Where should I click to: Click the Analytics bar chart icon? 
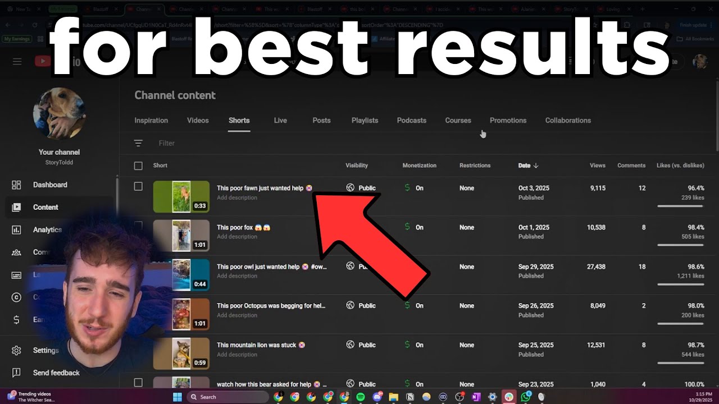point(16,229)
